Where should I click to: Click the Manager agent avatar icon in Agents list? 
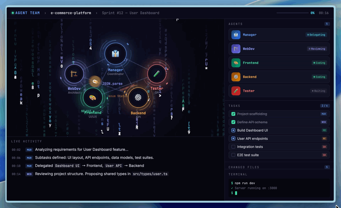click(236, 35)
